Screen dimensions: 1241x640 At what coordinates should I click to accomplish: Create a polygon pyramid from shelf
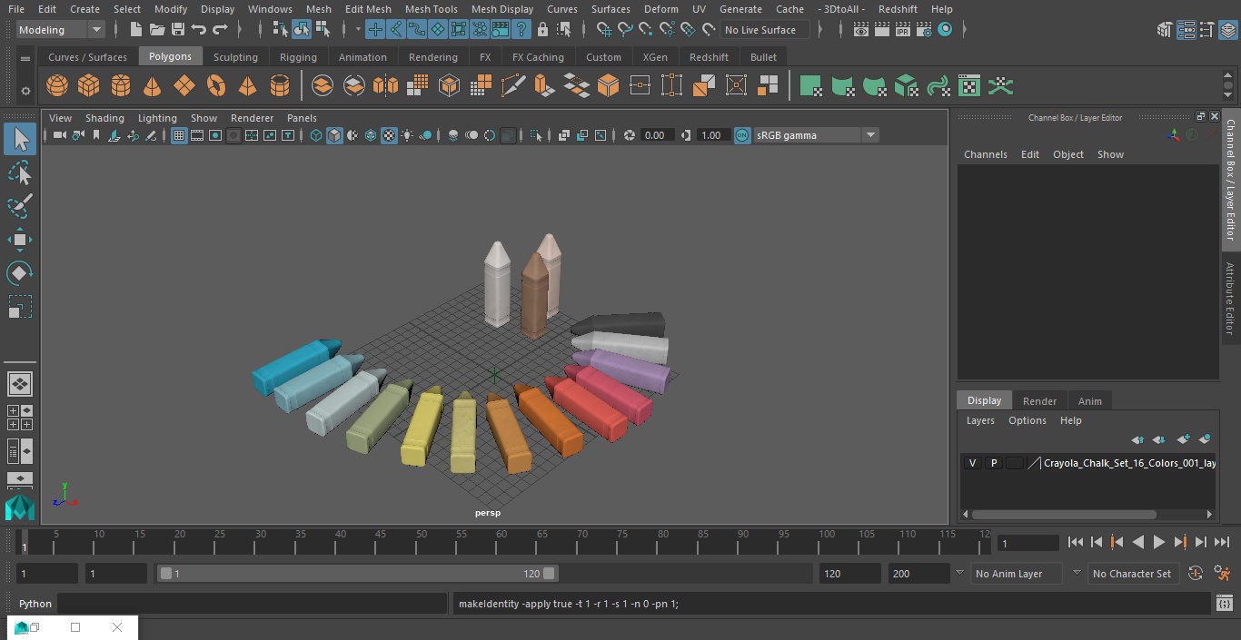[x=248, y=86]
